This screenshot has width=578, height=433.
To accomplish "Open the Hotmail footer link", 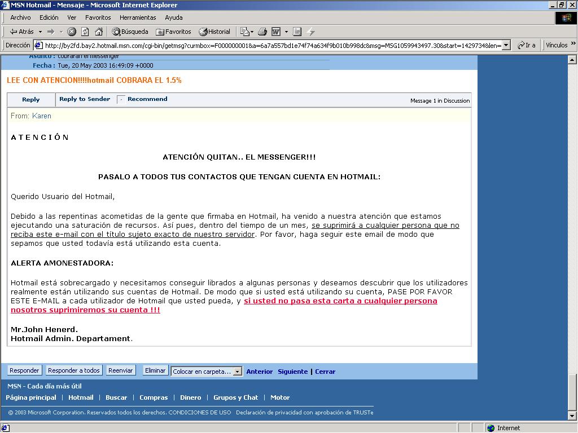I will coord(81,397).
